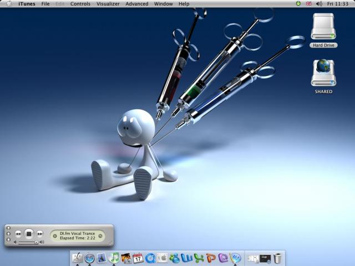Image resolution: width=355 pixels, height=266 pixels.
Task: Launch Safari from the Dock
Action: coord(89,258)
